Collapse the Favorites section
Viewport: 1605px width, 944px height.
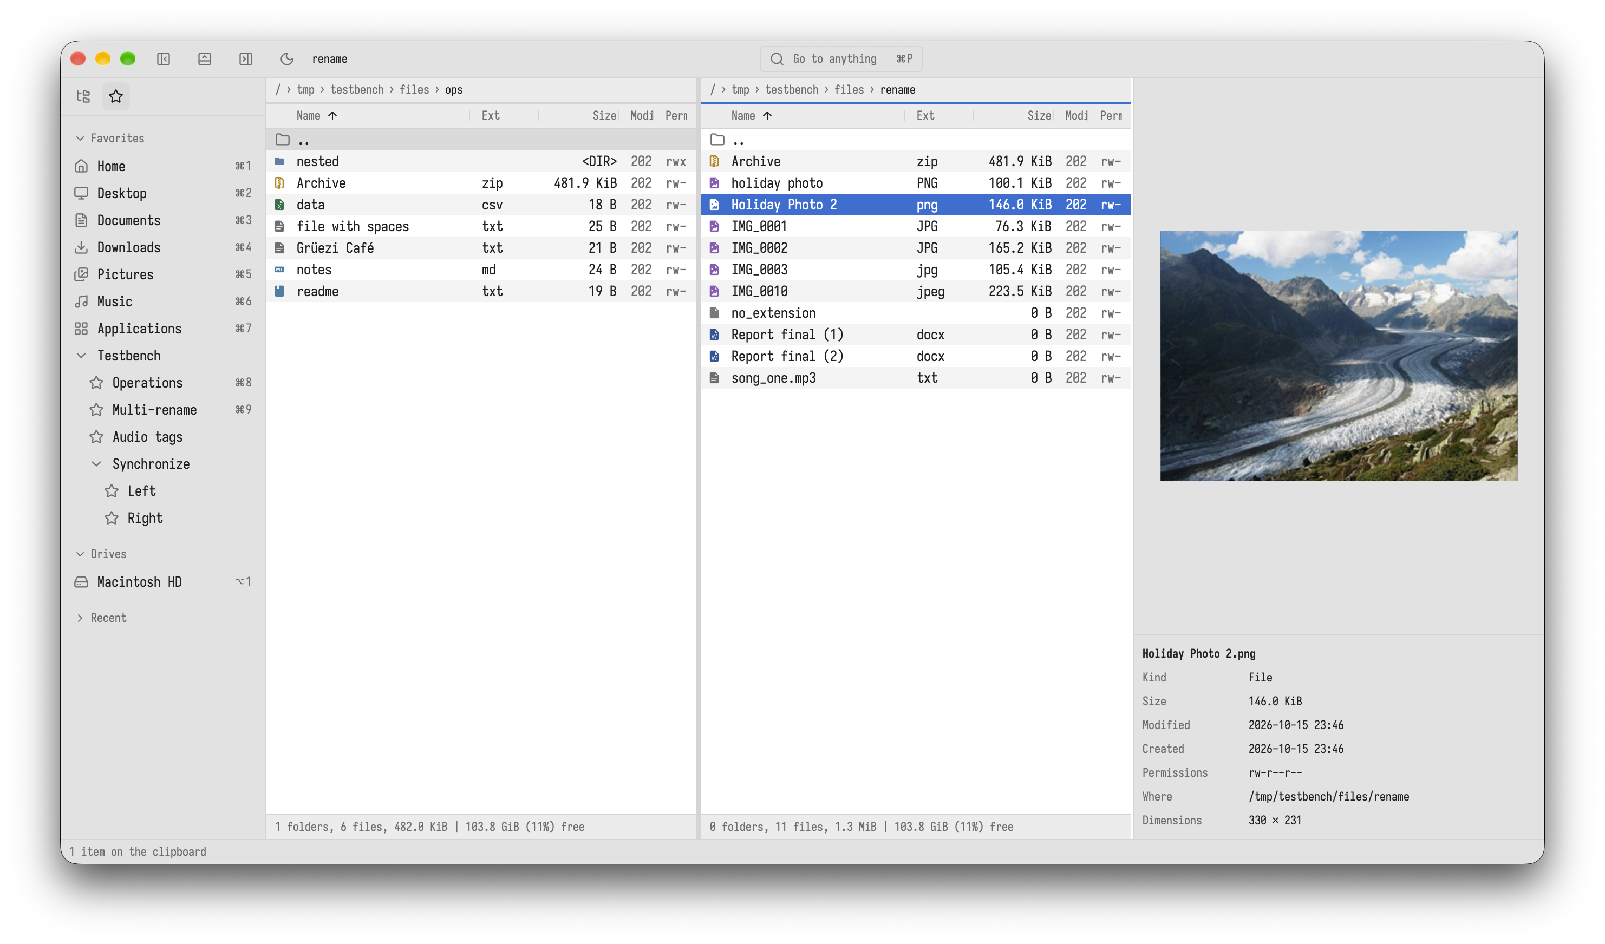(x=80, y=138)
